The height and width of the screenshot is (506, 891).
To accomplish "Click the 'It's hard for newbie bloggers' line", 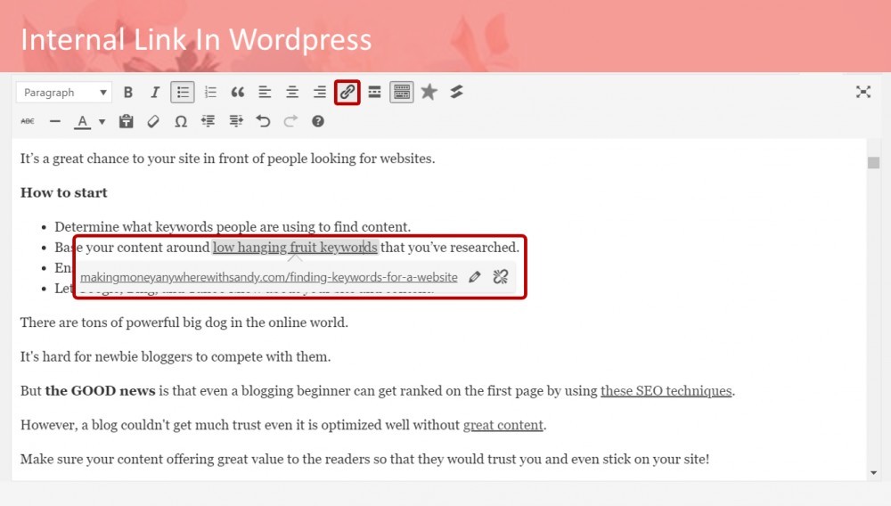I will pos(176,356).
